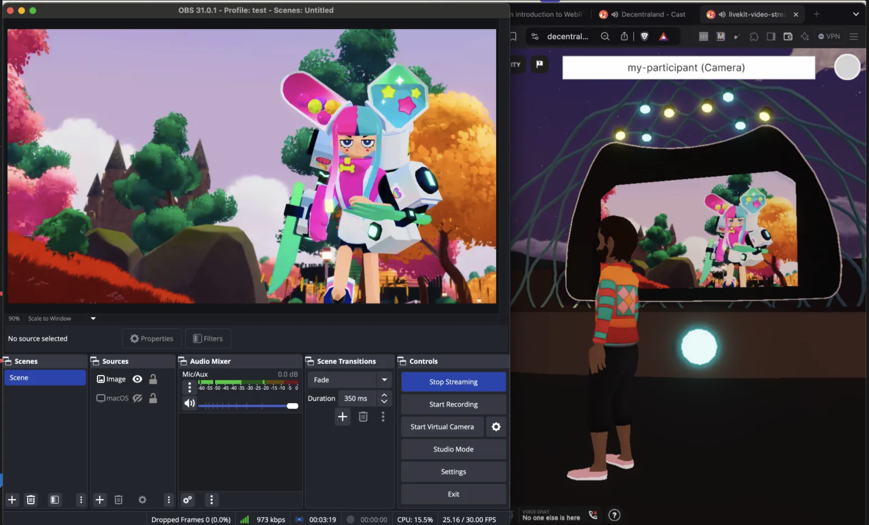
Task: Select Scene in the Scenes list
Action: tap(45, 378)
